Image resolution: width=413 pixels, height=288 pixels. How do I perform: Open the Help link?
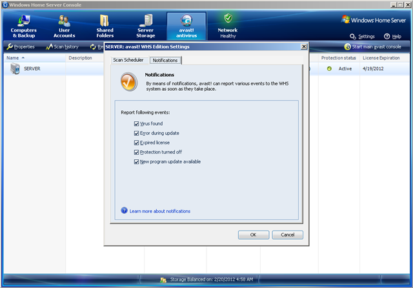(x=392, y=36)
